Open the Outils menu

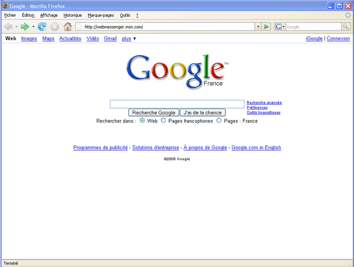click(x=125, y=15)
